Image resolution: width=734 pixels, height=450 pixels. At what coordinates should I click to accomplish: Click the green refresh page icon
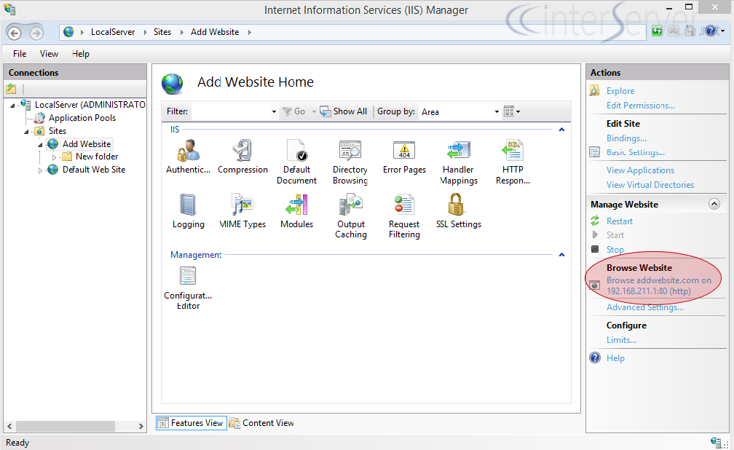click(x=658, y=31)
